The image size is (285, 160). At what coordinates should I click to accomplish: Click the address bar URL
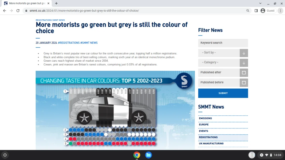click(84, 11)
